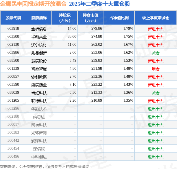Click market value 223.22 for 康辰药业
The image size is (177, 169).
(x=97, y=84)
